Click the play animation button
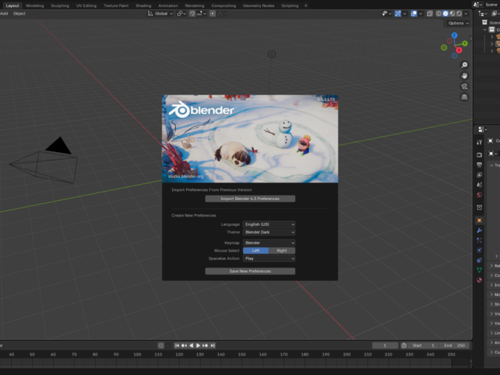Image resolution: width=500 pixels, height=375 pixels. 198,345
